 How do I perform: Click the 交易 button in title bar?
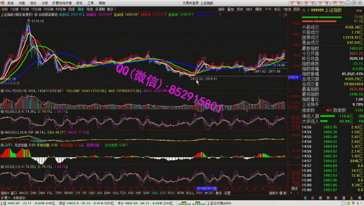coord(322,3)
